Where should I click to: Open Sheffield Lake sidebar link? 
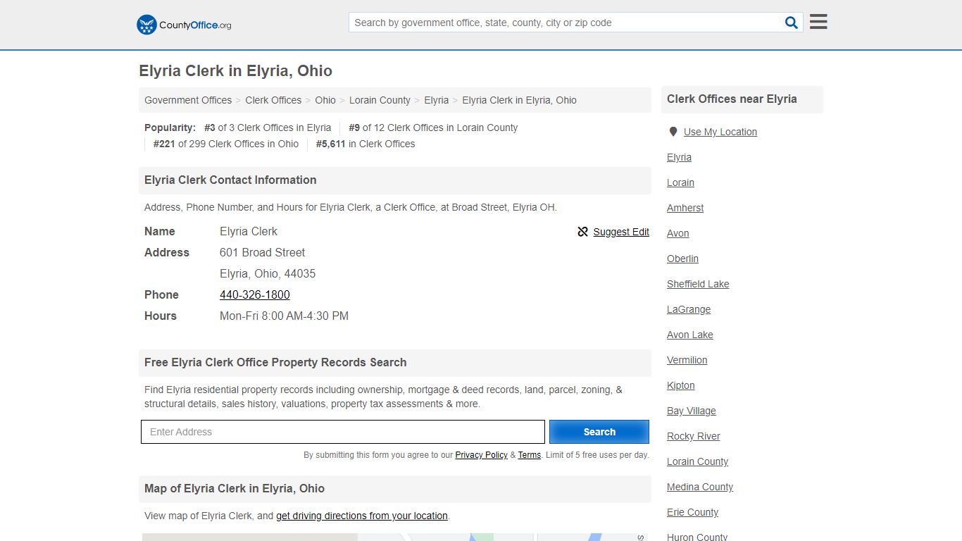(698, 284)
